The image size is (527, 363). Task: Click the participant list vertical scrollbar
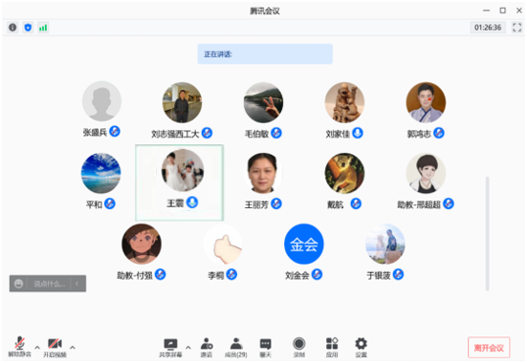488,233
